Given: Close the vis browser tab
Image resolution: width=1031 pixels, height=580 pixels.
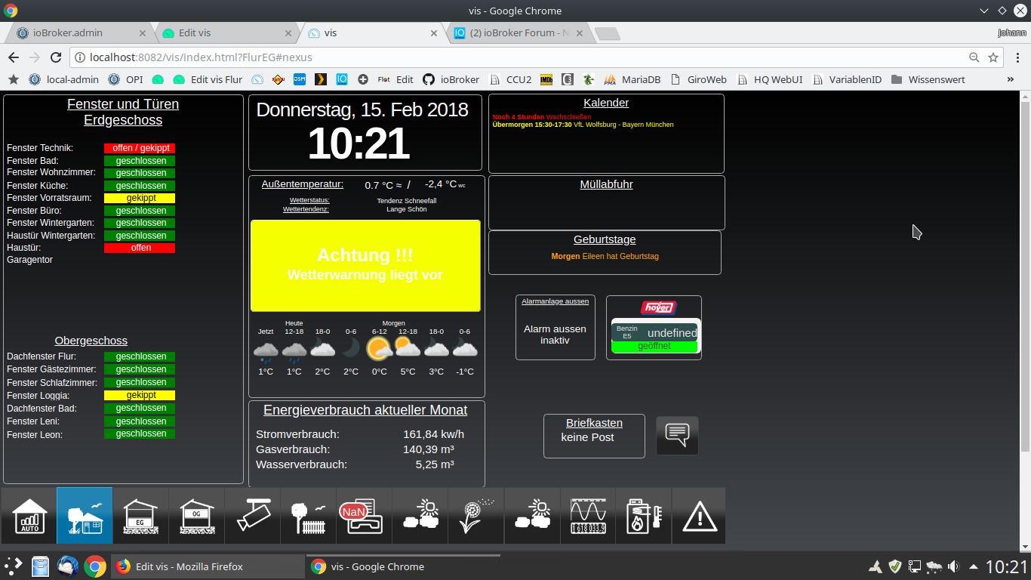Looking at the screenshot, I should [x=433, y=33].
